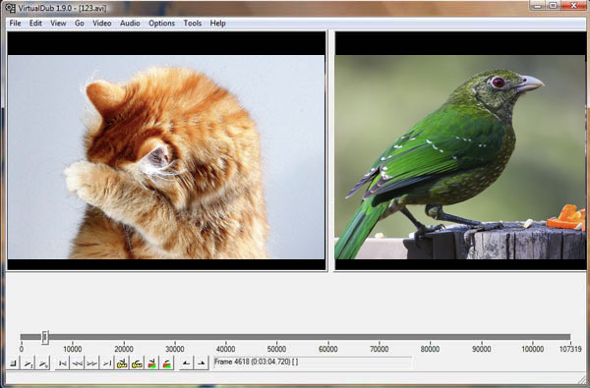Viewport: 590px width, 388px height.
Task: Go to the next keyframe
Action: [137, 363]
